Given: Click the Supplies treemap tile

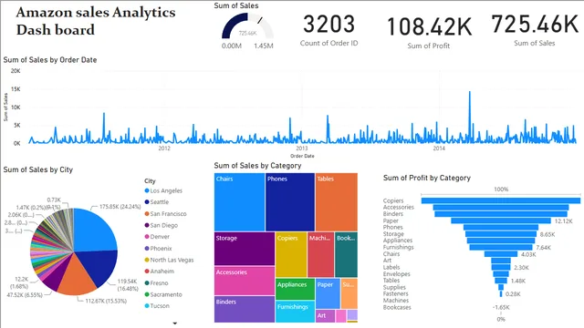Looking at the screenshot, I should tap(349, 293).
